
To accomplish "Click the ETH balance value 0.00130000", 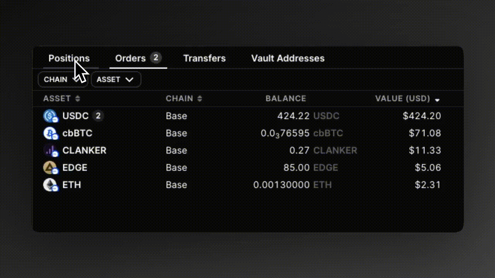I will coord(281,185).
